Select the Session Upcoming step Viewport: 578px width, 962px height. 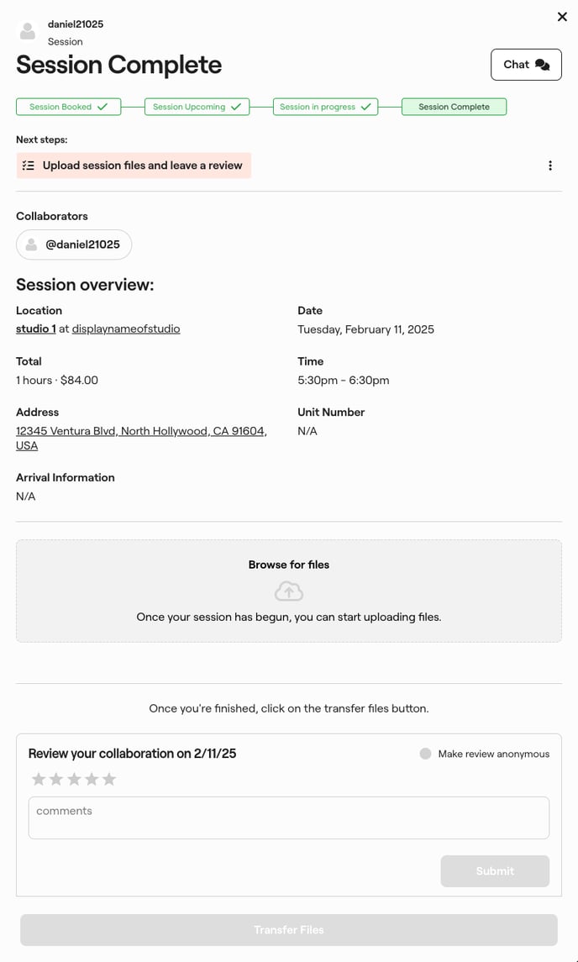tap(197, 107)
